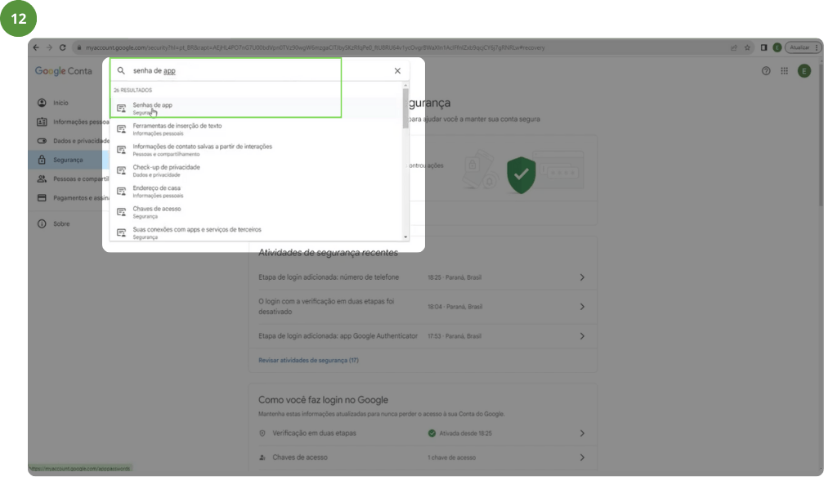
Task: Expand the número de telefone activity chevron
Action: (x=582, y=277)
